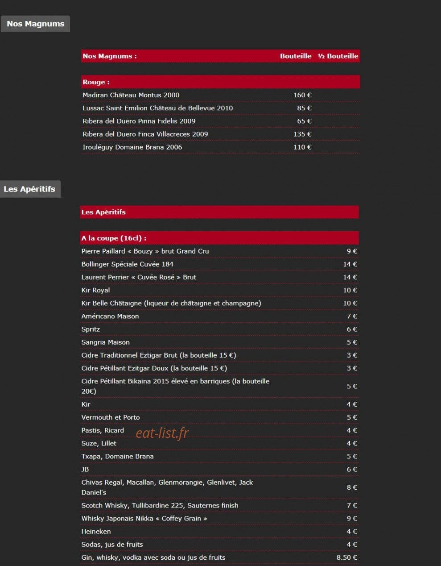441x566 pixels.
Task: Click the 3 € price for Eztigar Brut
Action: pos(352,355)
